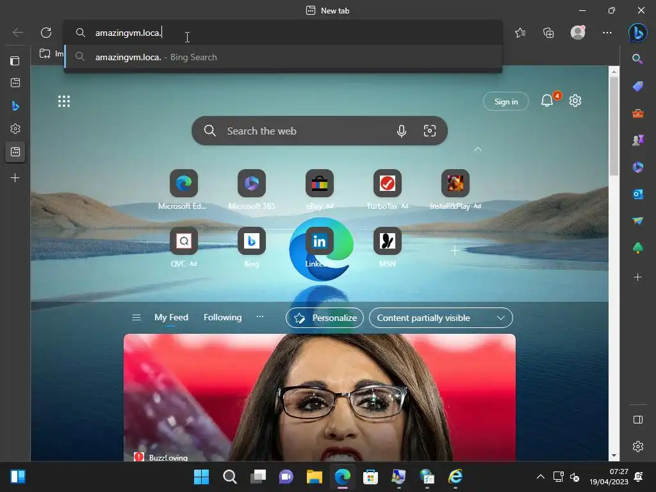This screenshot has width=656, height=492.
Task: Open the feed hamburger menu
Action: pos(136,318)
